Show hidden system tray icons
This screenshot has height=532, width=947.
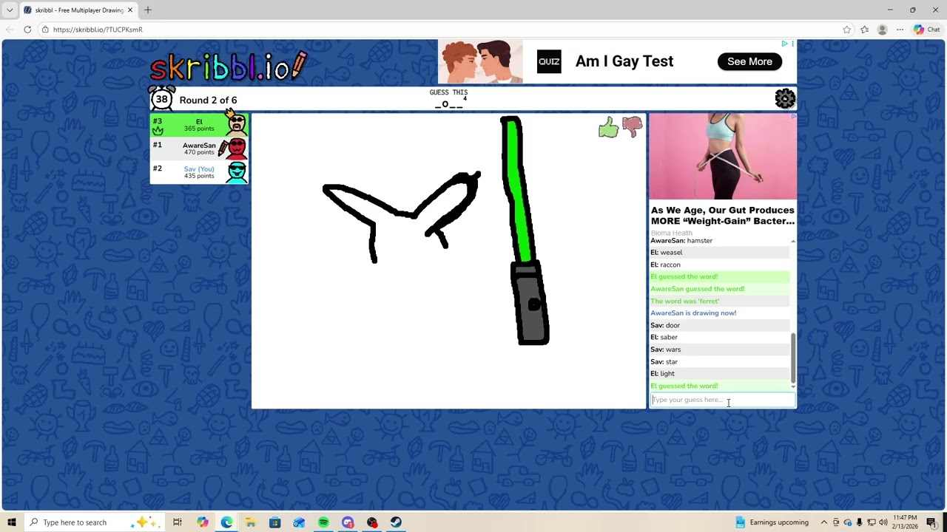coord(823,522)
